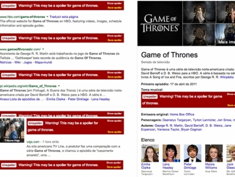This screenshot has height=177, width=235.
Task: Open dropdown arrow next to www.hbo.com/game-of-thrones URL
Action: click(47, 17)
